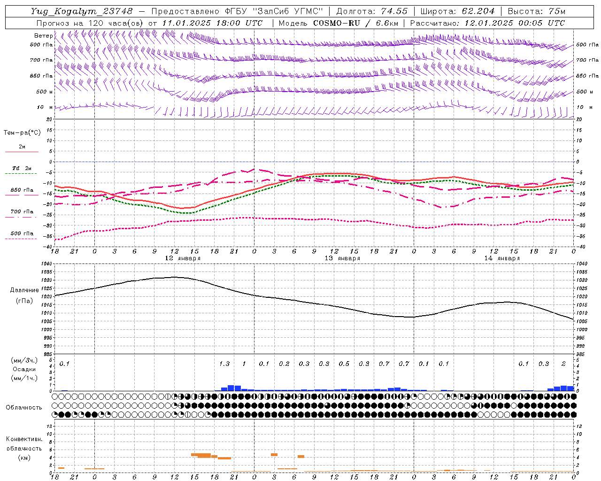Click the "500 м" wind level label on left
Image resolution: width=601 pixels, height=481 pixels.
point(45,92)
